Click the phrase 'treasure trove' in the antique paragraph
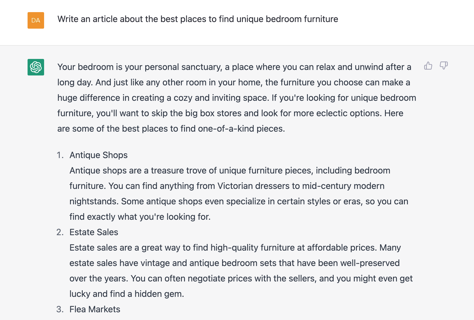The height and width of the screenshot is (320, 474). (179, 170)
